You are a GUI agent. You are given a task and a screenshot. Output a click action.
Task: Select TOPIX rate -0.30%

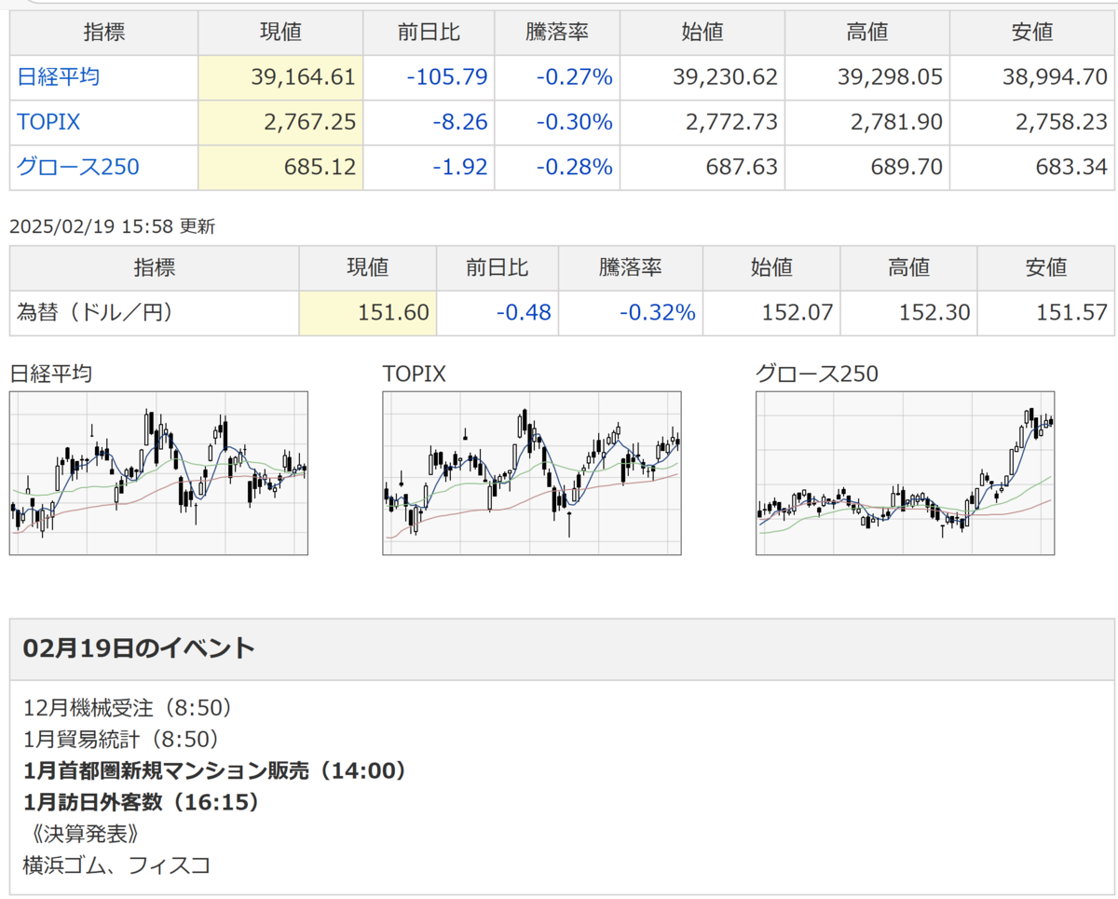[x=574, y=122]
